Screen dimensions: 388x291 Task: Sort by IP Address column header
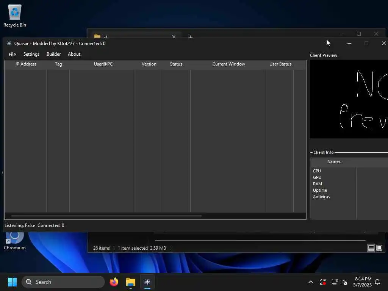pos(26,64)
